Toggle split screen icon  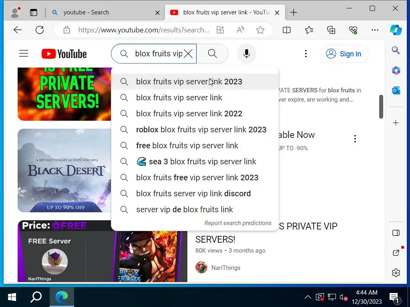coord(287,30)
